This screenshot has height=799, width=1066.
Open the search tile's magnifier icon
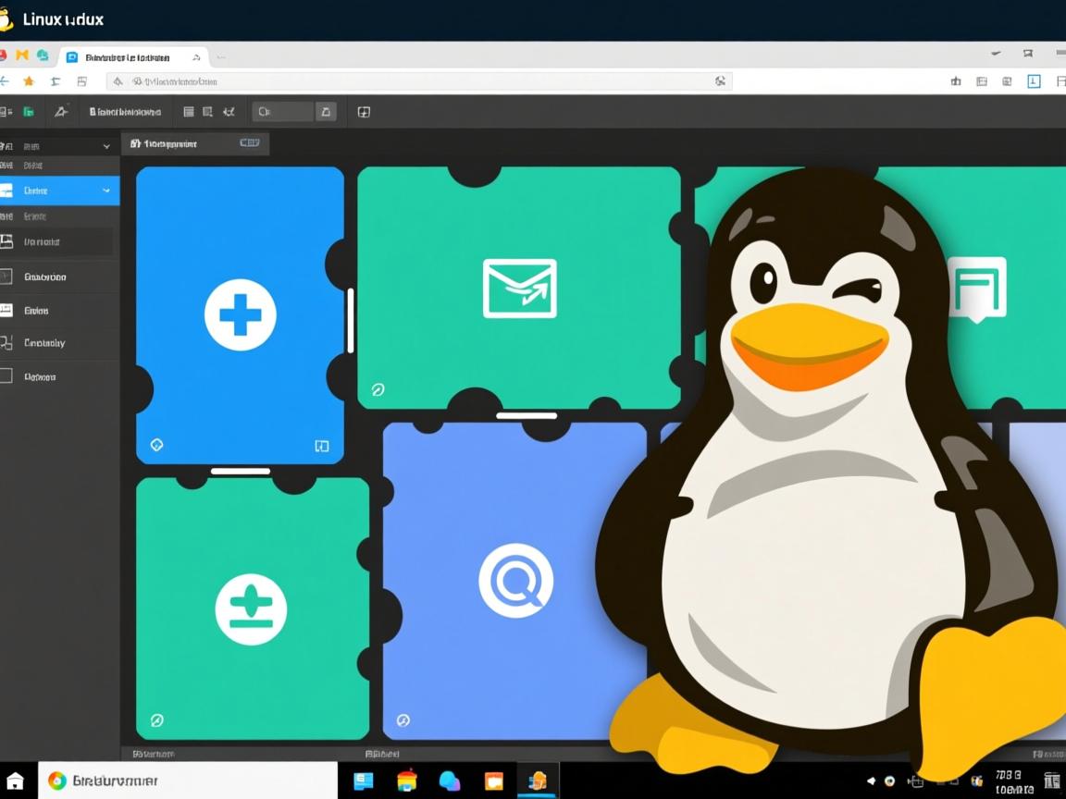(x=516, y=580)
